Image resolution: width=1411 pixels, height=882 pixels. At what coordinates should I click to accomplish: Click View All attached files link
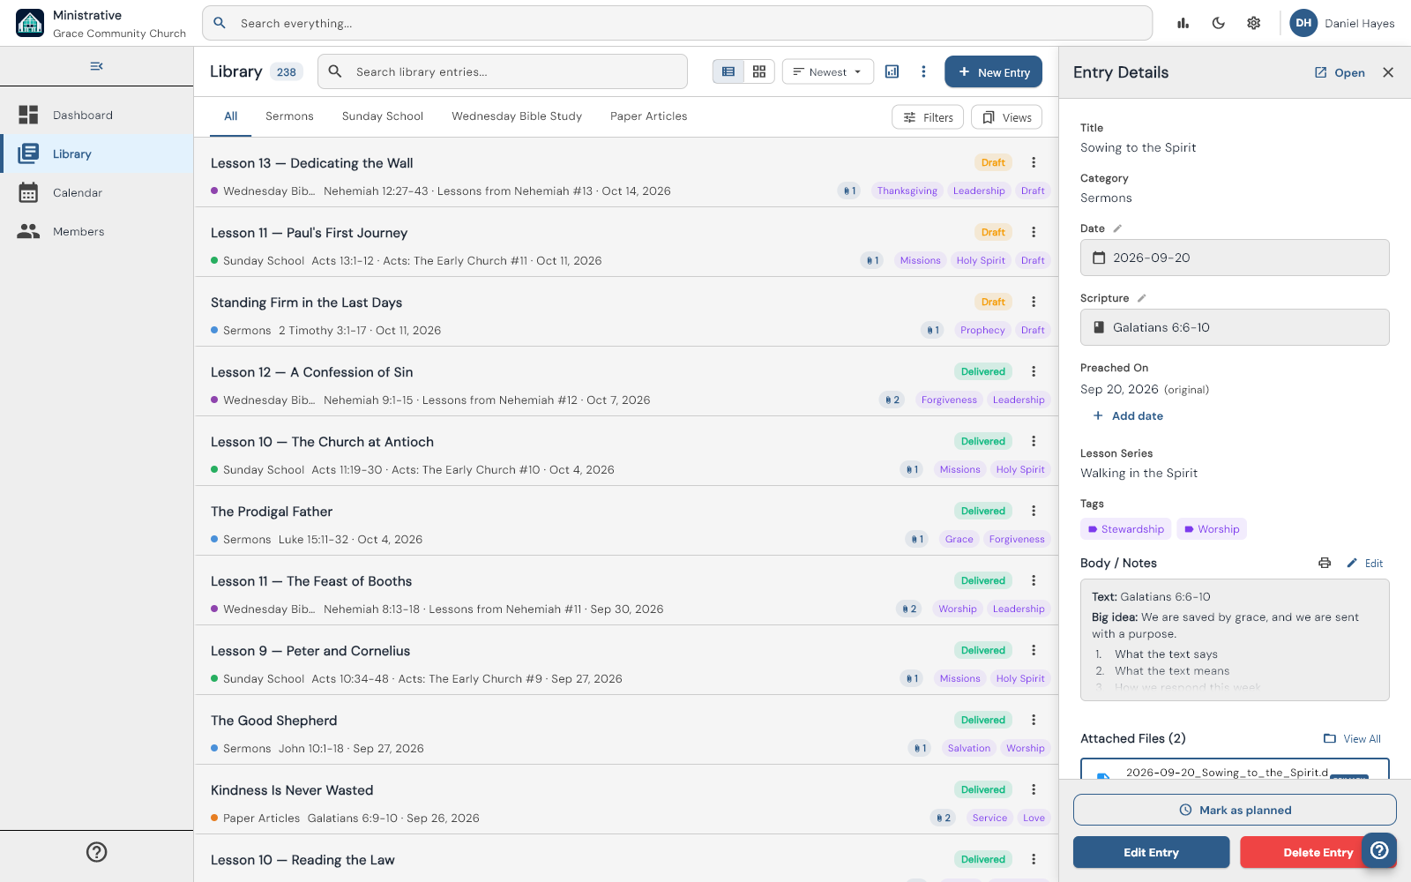point(1352,739)
